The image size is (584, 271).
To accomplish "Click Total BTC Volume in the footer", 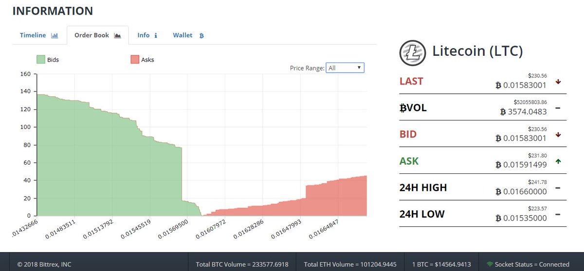I will tap(242, 265).
